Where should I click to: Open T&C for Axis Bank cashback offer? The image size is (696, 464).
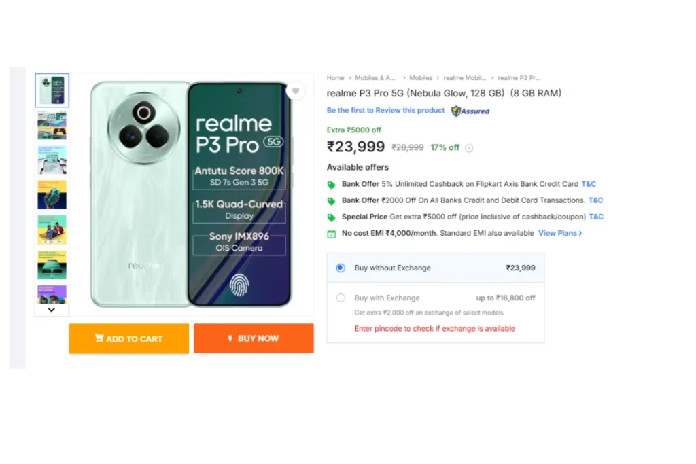589,184
